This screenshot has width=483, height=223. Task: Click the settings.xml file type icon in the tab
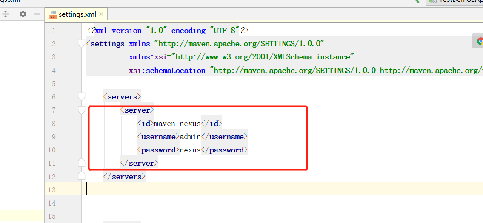pyautogui.click(x=53, y=15)
